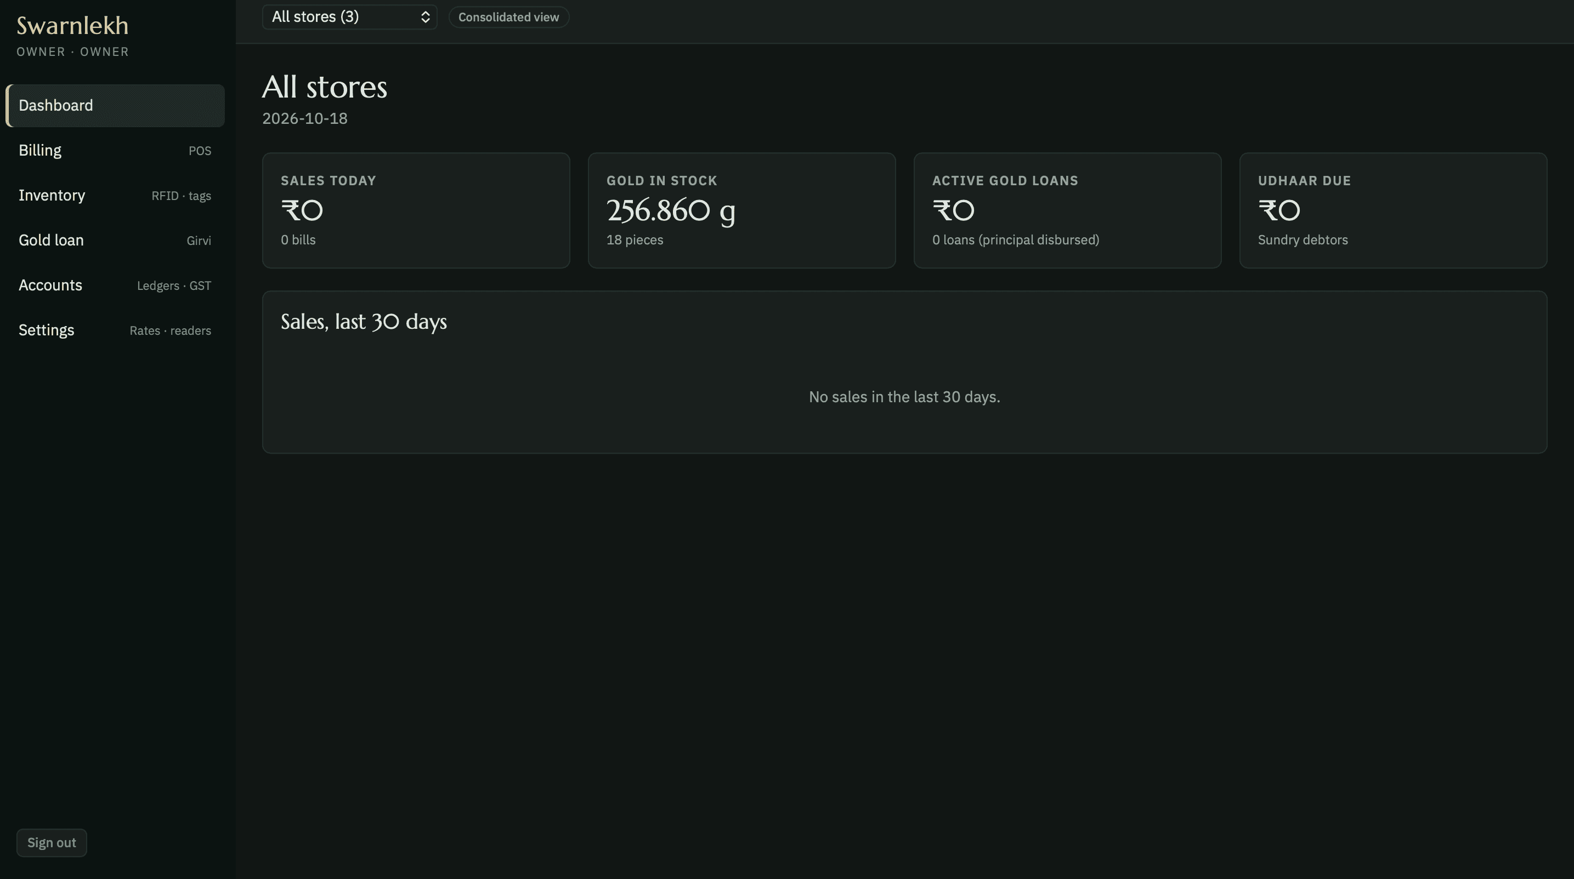
Task: Open the Inventory RFID tags section
Action: click(x=115, y=195)
